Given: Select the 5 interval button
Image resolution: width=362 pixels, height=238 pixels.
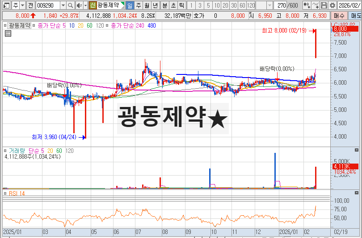Looking at the screenshot, I should [208, 5].
